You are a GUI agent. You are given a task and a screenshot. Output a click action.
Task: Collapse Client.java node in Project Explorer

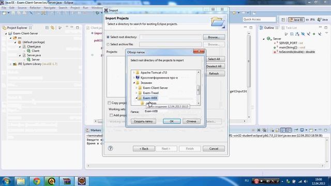pyautogui.click(x=20, y=47)
